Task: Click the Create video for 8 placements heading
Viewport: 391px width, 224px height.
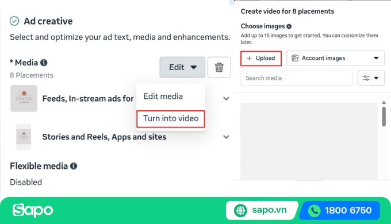Action: pos(287,11)
